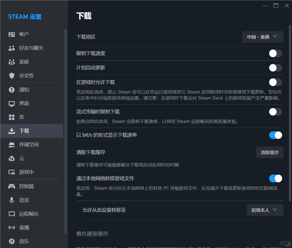The width and height of the screenshot is (292, 248).
Task: Click the 家庭 family group icon
Action: click(x=12, y=62)
